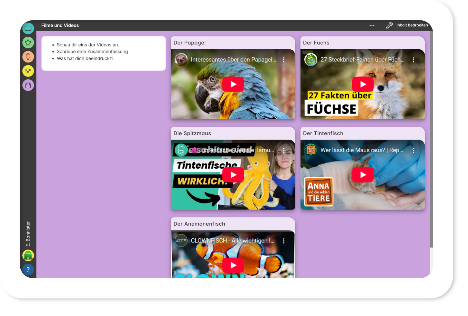
Task: Play the Anna und die wilden Tiere video
Action: (363, 175)
